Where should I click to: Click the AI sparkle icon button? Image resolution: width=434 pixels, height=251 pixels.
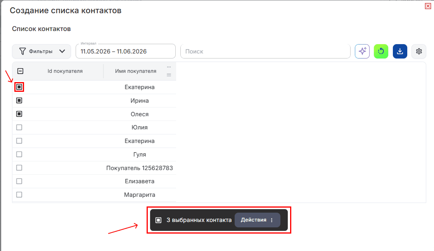pyautogui.click(x=362, y=51)
